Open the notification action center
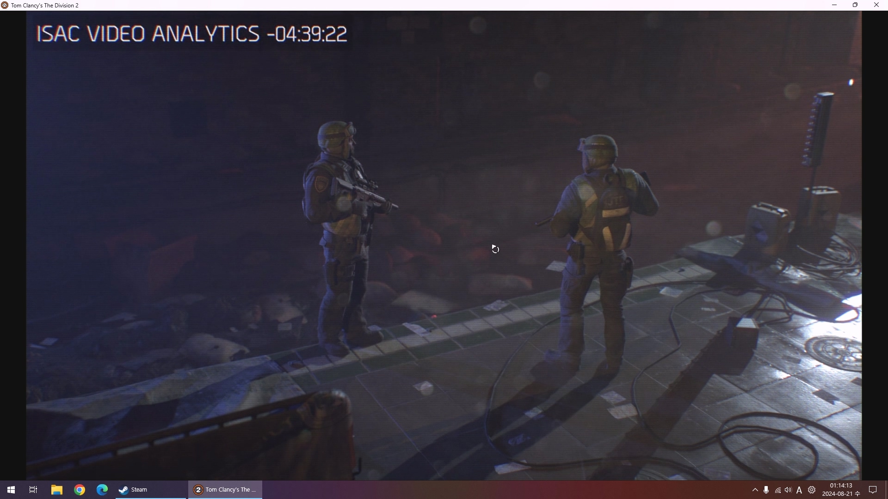The image size is (888, 499). tap(873, 490)
